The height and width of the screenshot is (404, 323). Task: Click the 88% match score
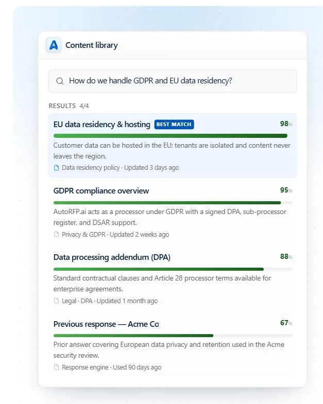tap(286, 257)
